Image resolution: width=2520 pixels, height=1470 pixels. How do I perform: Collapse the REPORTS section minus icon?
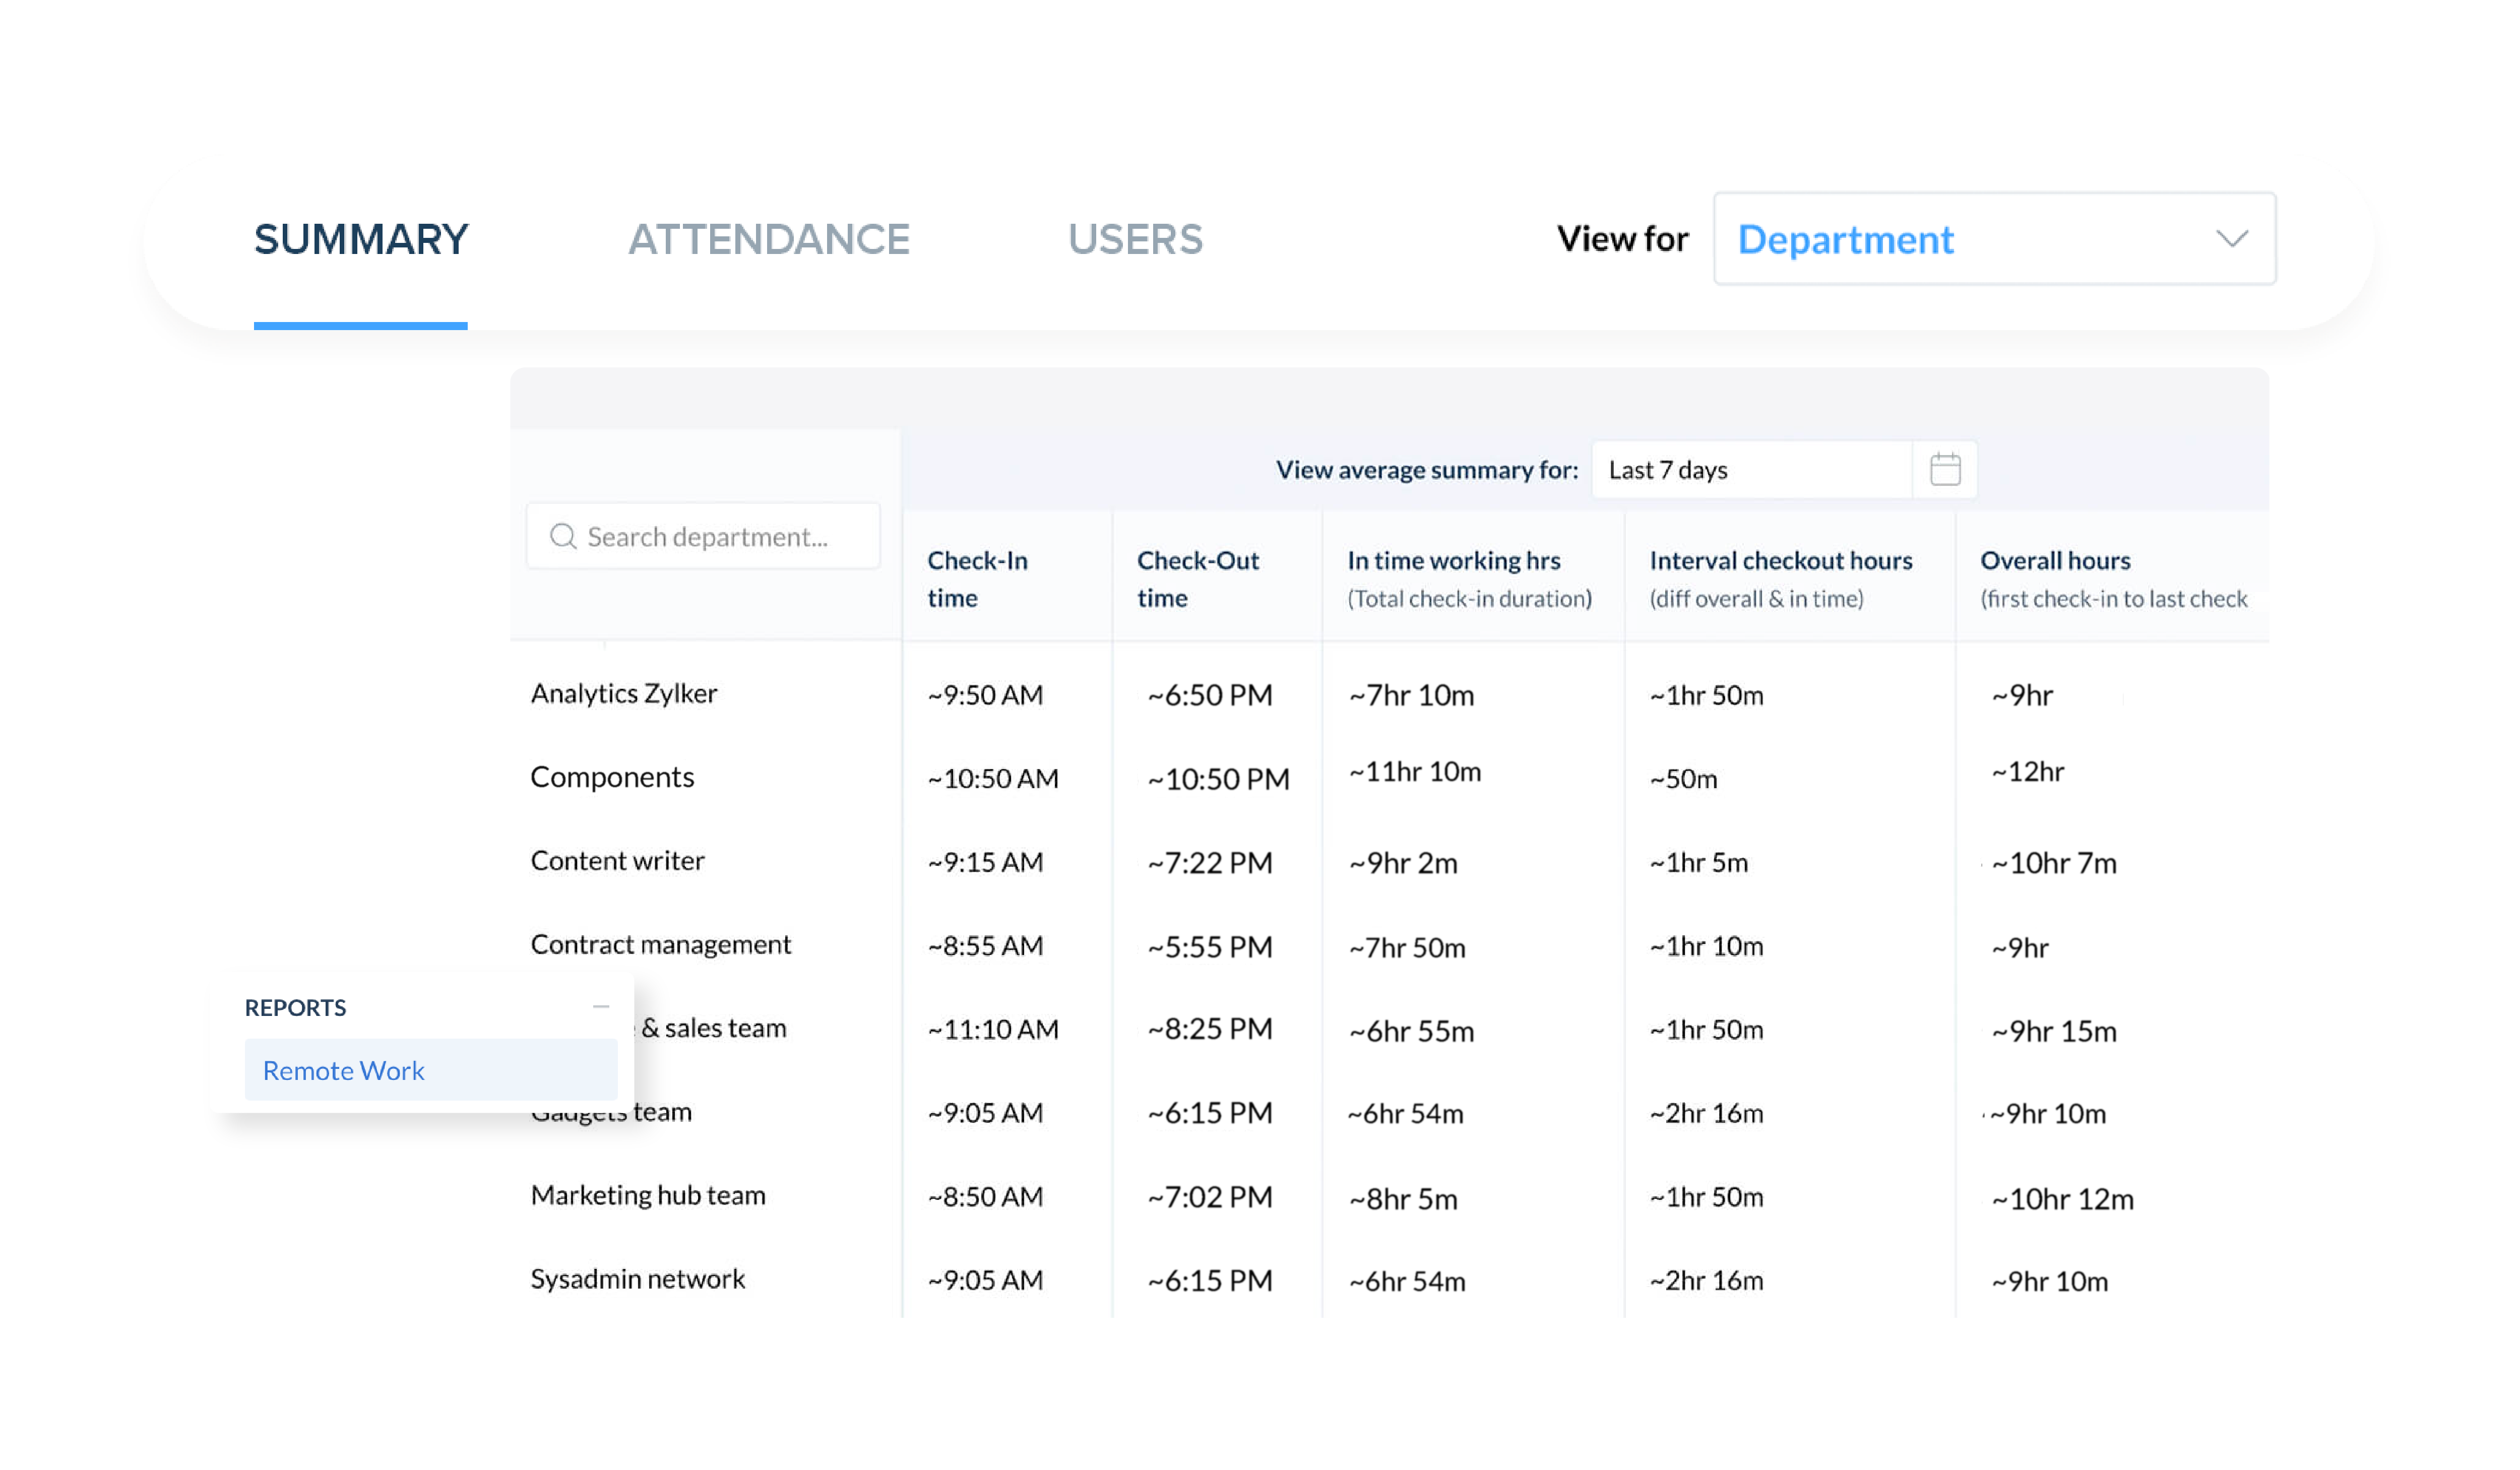tap(601, 1006)
